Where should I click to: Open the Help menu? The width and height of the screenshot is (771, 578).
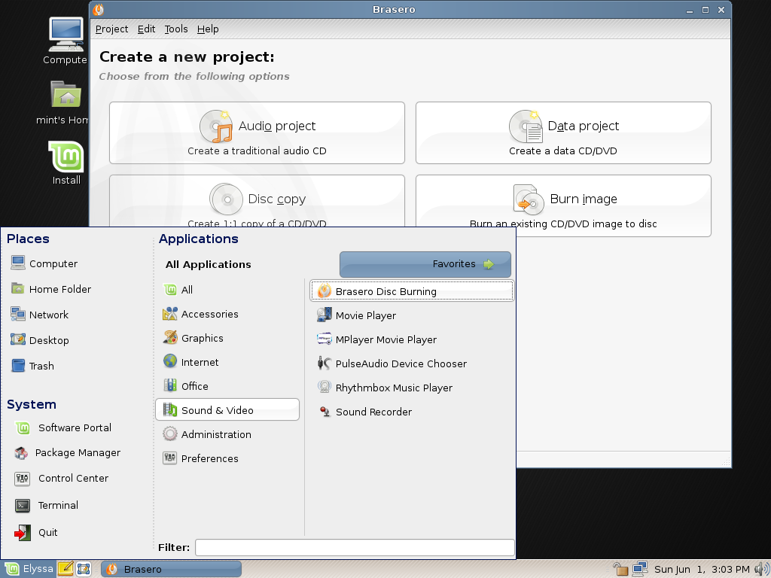[208, 29]
